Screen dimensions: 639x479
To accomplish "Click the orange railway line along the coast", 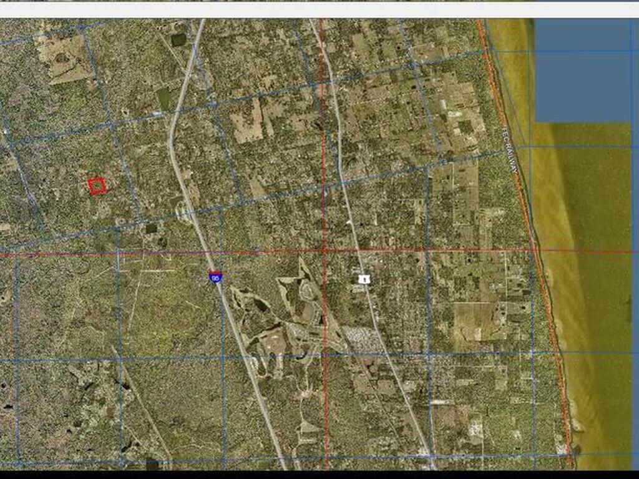I will point(549,312).
